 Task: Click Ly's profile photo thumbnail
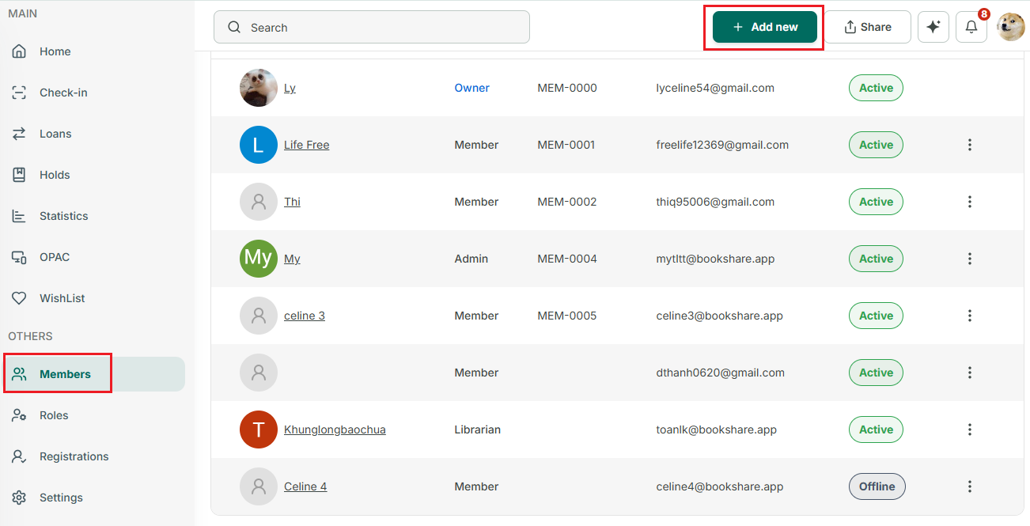pos(259,88)
